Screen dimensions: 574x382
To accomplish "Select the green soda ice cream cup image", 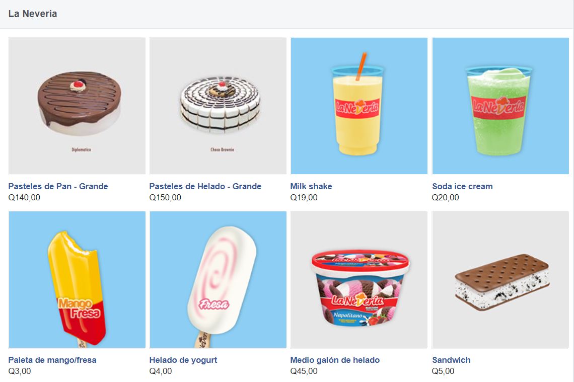I will [500, 106].
